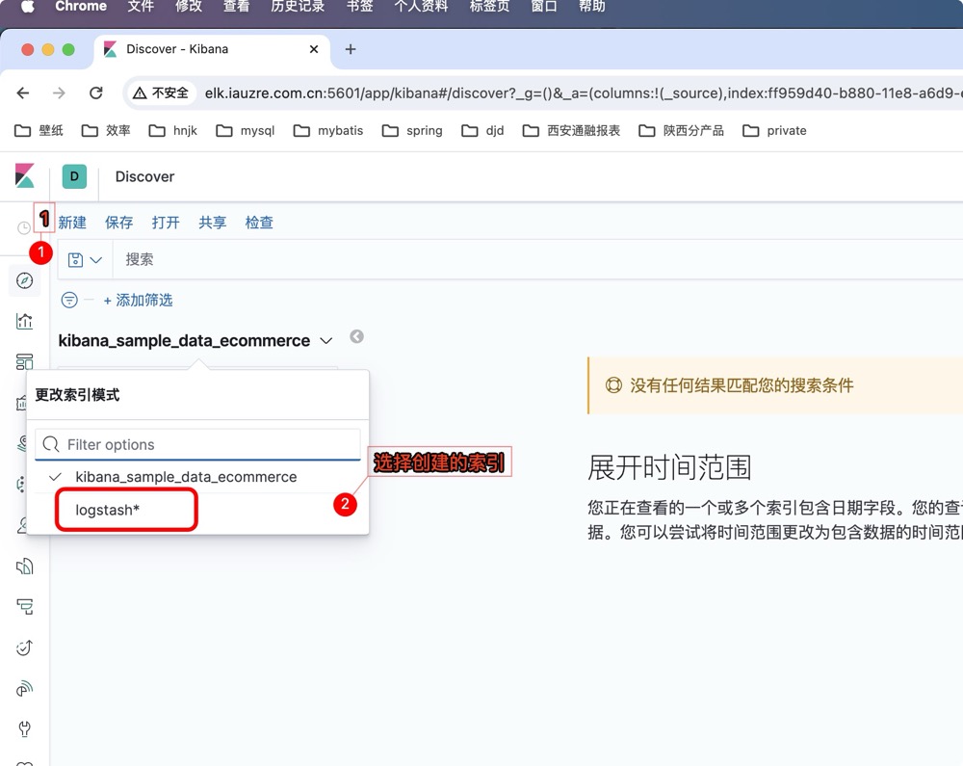
Task: Click 检查 in the top menu
Action: (x=259, y=223)
